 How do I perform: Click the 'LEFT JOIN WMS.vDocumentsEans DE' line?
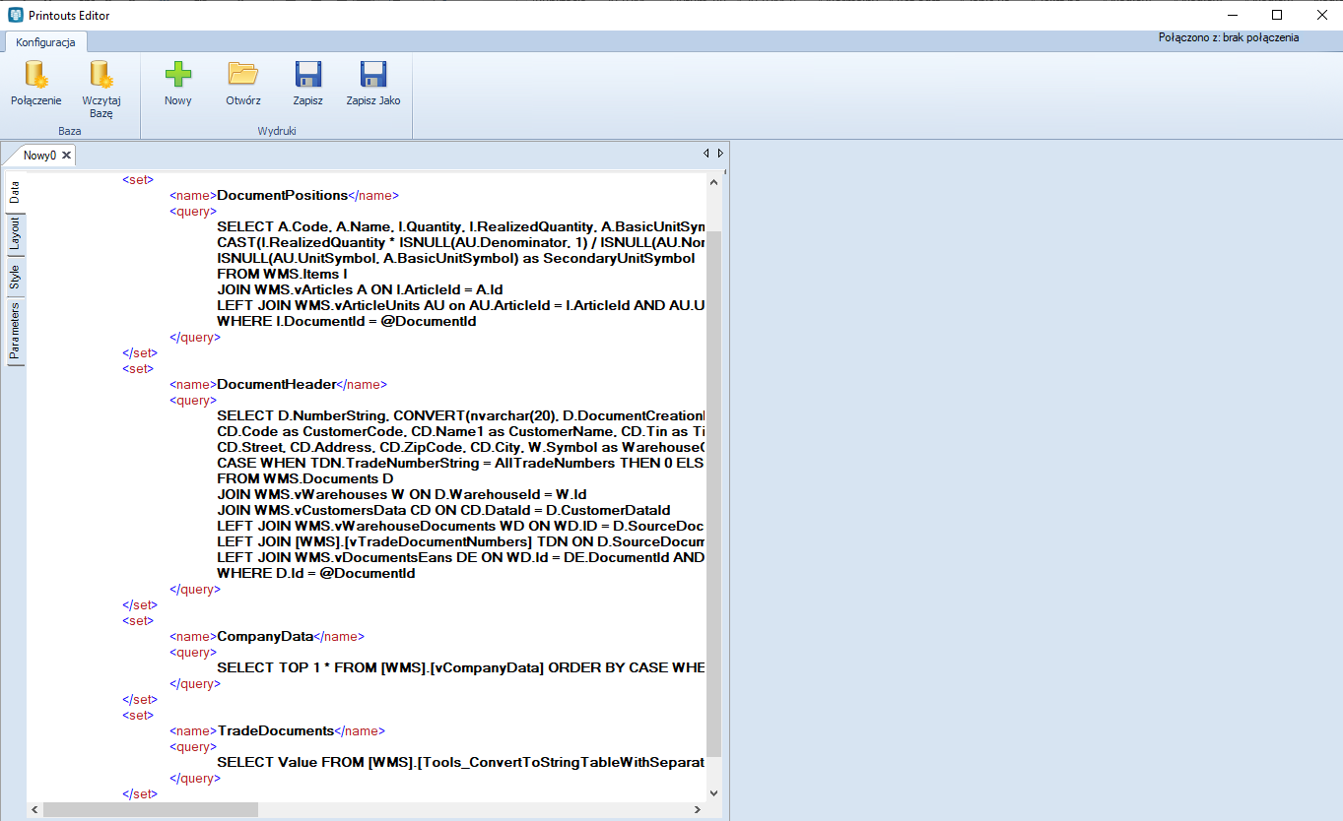click(461, 557)
